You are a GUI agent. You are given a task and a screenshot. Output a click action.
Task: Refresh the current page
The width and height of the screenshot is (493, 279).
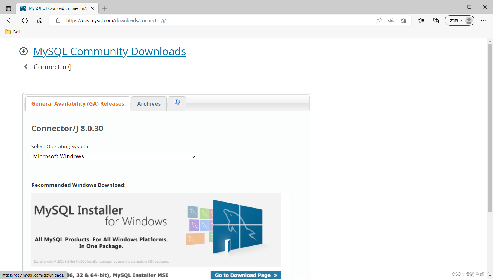tap(25, 20)
